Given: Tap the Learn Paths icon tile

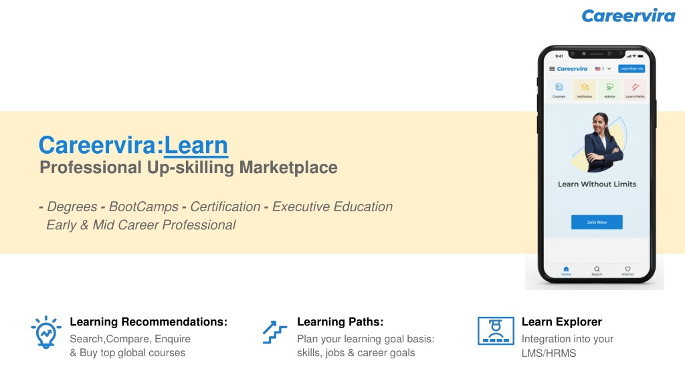Looking at the screenshot, I should pos(635,90).
